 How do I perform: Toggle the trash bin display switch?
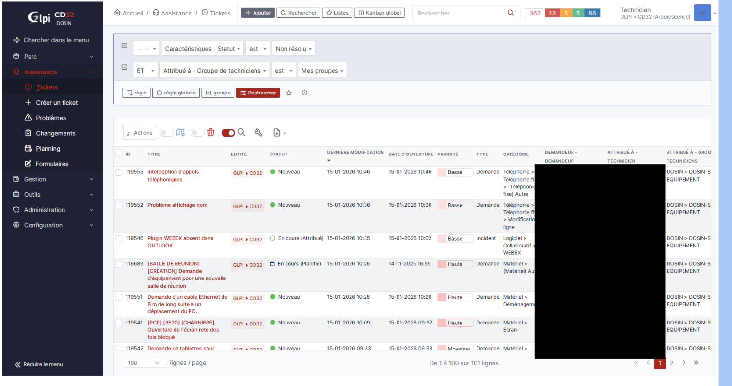(197, 133)
